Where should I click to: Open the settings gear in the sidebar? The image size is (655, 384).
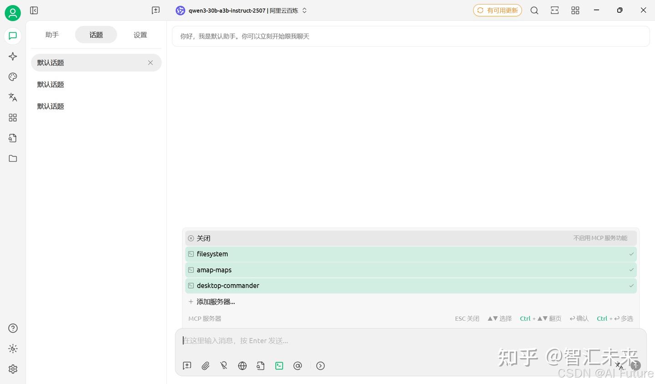13,369
